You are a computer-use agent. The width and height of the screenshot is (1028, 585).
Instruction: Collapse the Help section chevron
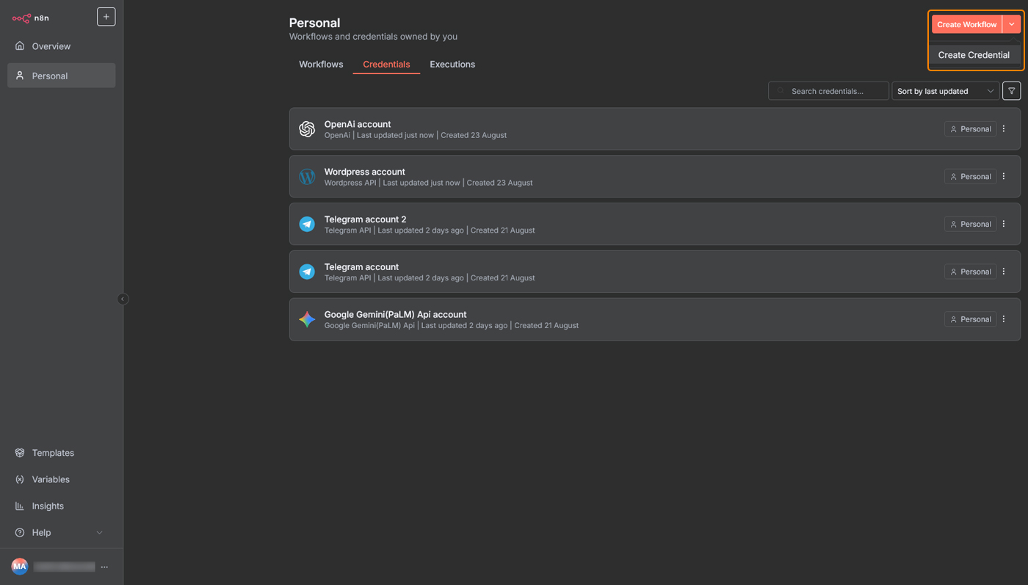pos(100,532)
